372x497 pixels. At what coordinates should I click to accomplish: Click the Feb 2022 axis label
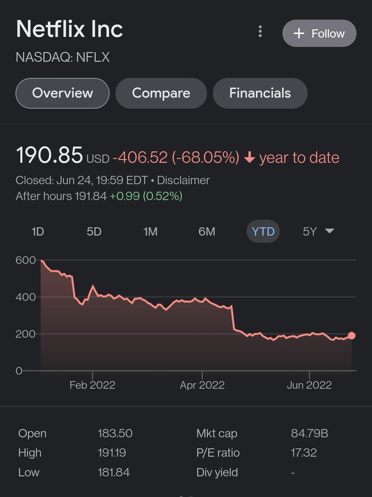92,385
